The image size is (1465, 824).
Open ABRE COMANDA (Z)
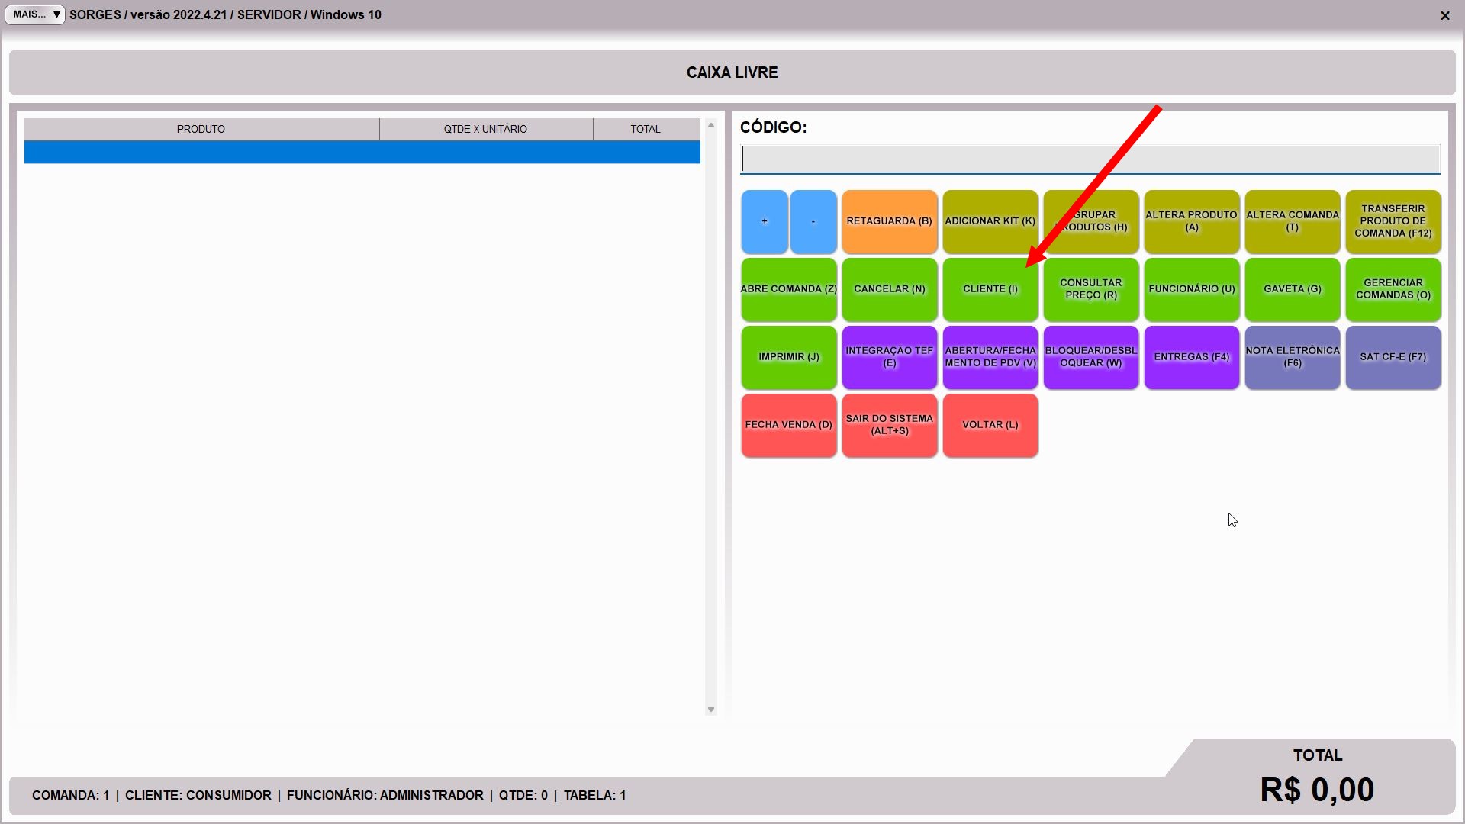pyautogui.click(x=788, y=289)
